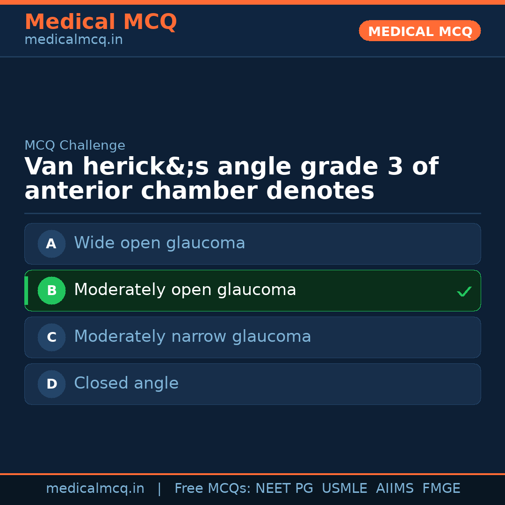Open the Medical MCQ header title
This screenshot has height=505, width=505.
101,22
